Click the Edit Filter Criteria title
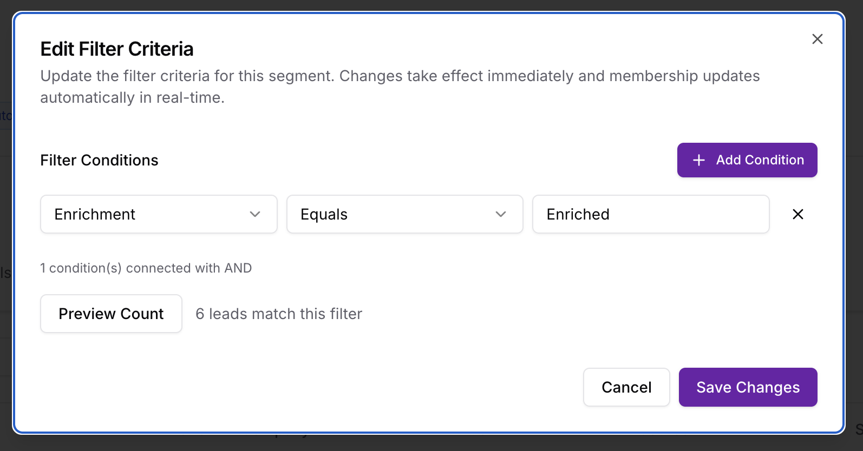The image size is (863, 451). coord(116,49)
